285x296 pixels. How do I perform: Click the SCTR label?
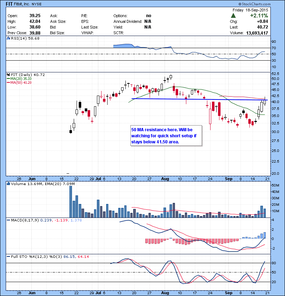click(x=119, y=33)
